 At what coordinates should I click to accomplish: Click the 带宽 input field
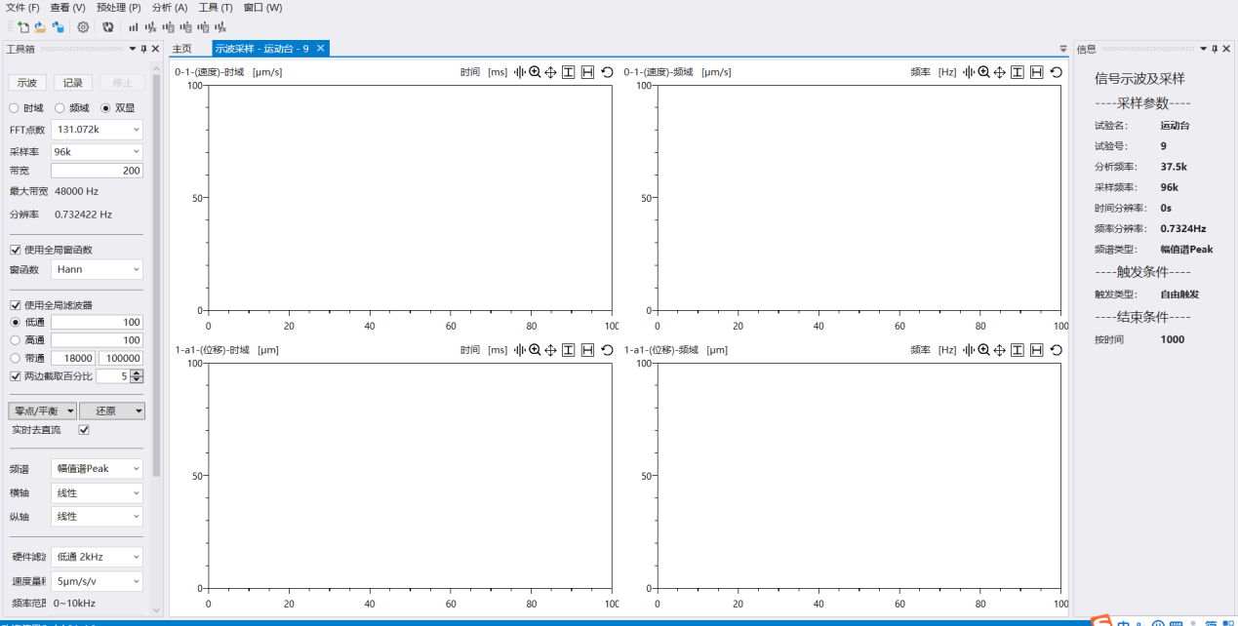(97, 171)
